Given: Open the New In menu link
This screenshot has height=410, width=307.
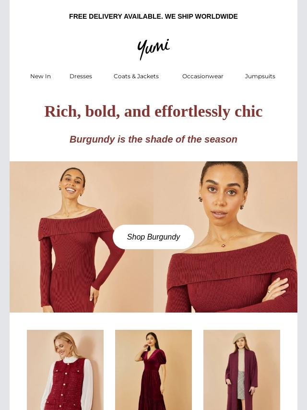Looking at the screenshot, I should 40,76.
